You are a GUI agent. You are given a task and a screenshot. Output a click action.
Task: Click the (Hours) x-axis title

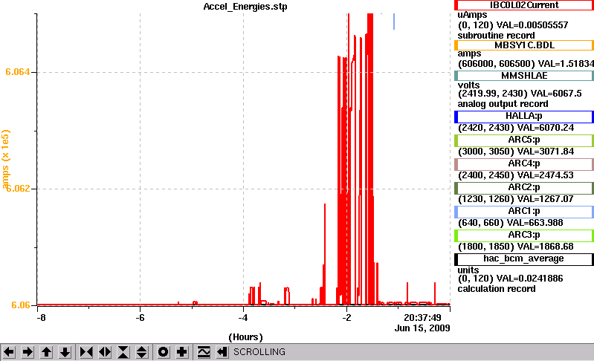click(245, 337)
